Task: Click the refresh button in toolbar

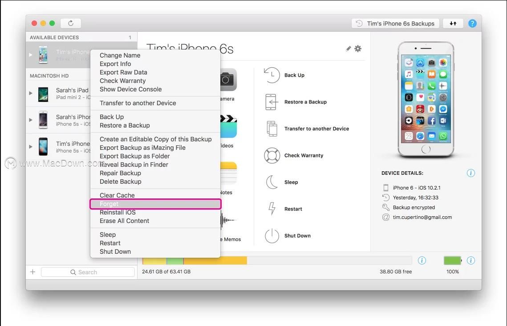Action: 71,23
